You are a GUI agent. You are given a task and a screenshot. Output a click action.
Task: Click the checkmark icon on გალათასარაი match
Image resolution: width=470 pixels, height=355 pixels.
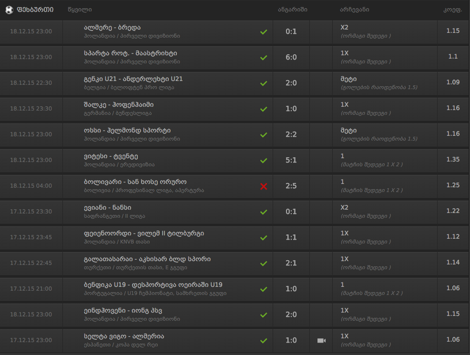pyautogui.click(x=264, y=264)
